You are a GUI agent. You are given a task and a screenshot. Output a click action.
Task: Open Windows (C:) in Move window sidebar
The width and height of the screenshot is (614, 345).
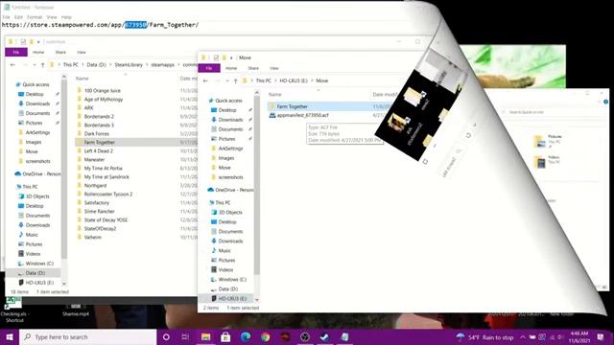coord(232,279)
